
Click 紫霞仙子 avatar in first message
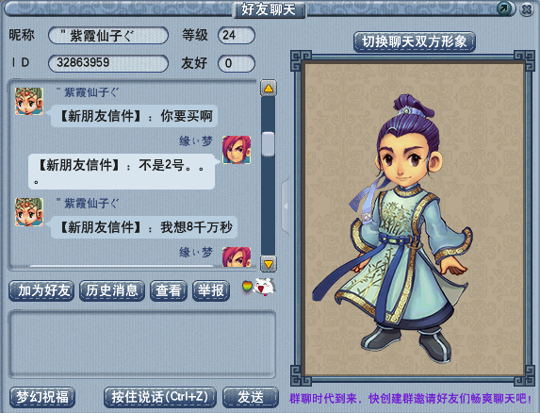29,101
